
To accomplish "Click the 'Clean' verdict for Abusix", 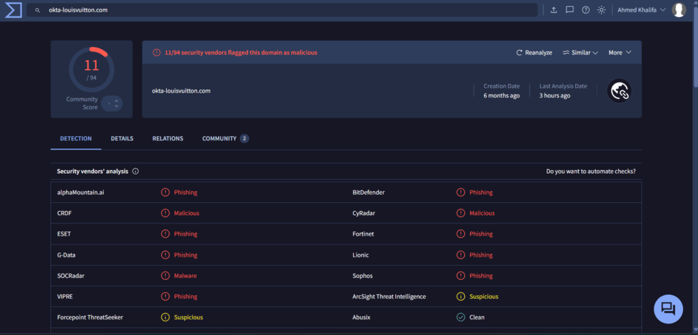I will pyautogui.click(x=476, y=318).
